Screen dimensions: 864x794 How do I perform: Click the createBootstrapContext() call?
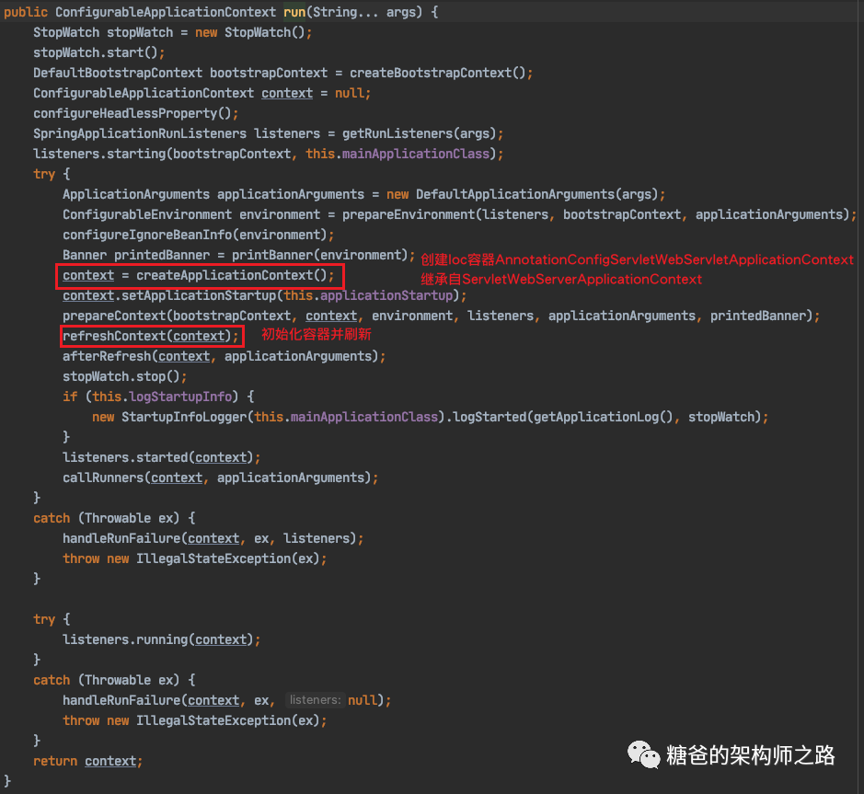click(x=437, y=73)
